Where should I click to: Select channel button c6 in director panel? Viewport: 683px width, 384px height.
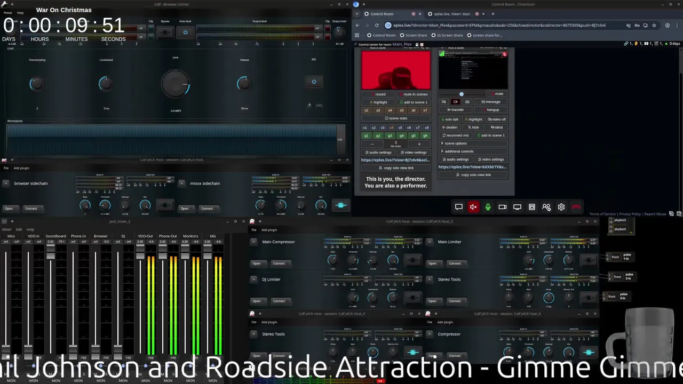[x=409, y=128]
